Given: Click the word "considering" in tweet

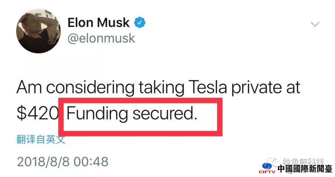Looking at the screenshot, I should [x=90, y=88].
